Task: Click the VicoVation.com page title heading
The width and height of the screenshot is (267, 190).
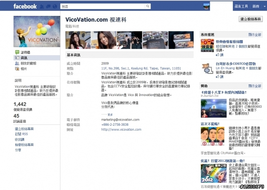Action: (96, 20)
